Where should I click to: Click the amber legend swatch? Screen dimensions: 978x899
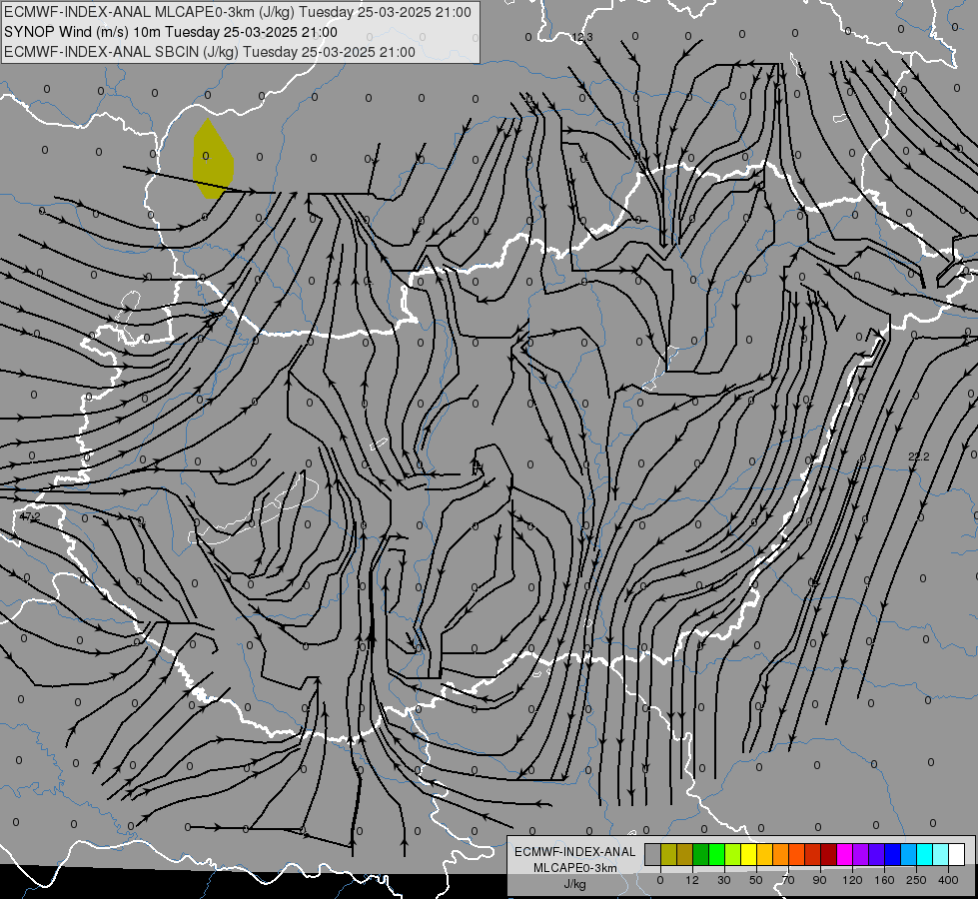764,854
